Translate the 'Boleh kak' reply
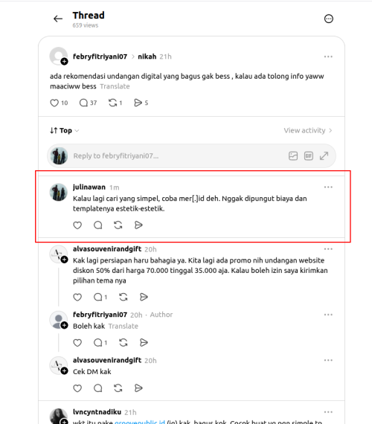This screenshot has height=424, width=372. coord(123,326)
